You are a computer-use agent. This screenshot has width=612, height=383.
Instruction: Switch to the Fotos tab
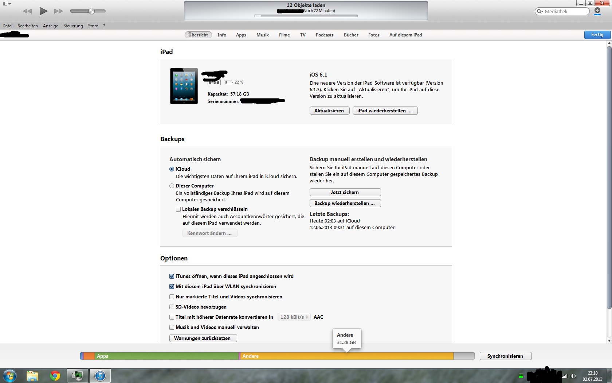coord(374,35)
